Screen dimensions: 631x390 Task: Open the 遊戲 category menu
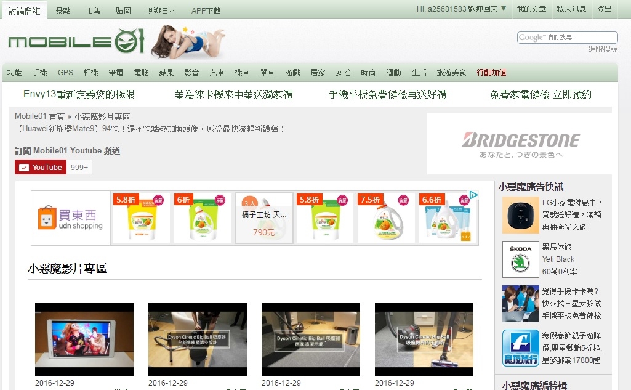(292, 73)
